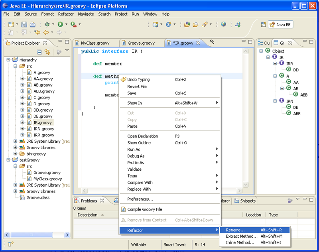
Task: Switch to the MyClass.groovy editor tab
Action: [95, 43]
